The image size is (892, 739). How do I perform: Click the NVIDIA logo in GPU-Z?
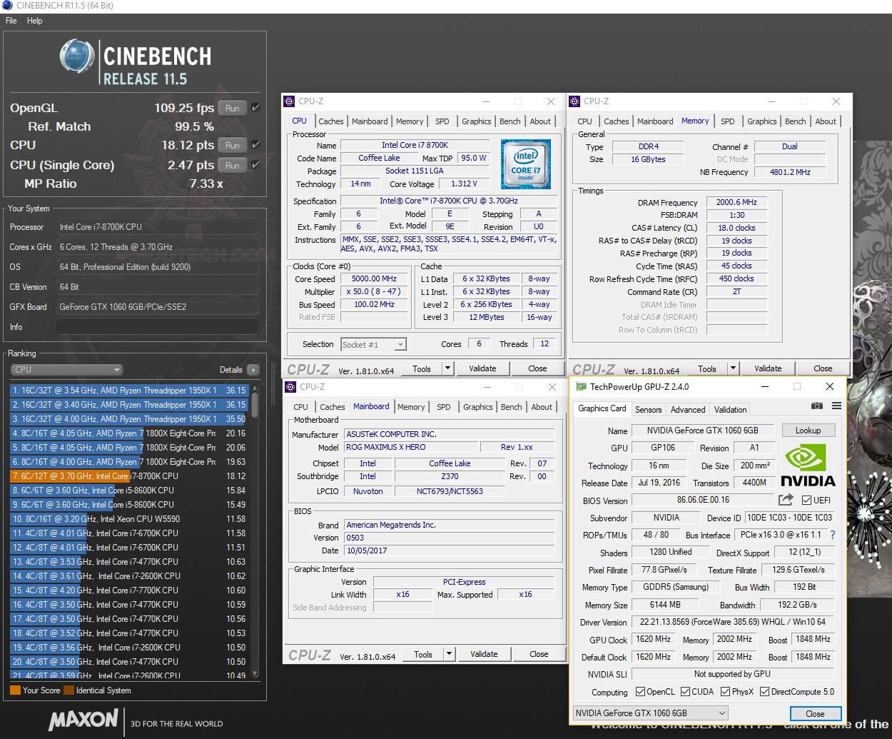click(x=807, y=466)
